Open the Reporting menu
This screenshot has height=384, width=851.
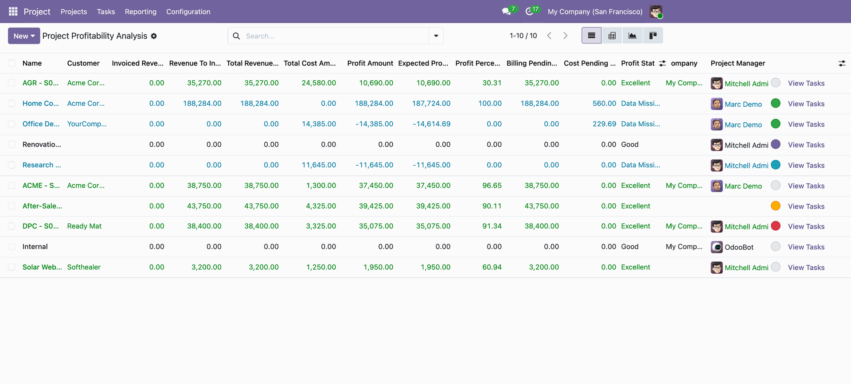point(141,12)
